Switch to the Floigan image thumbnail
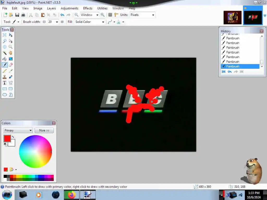Image resolution: width=267 pixels, height=200 pixels. [232, 17]
